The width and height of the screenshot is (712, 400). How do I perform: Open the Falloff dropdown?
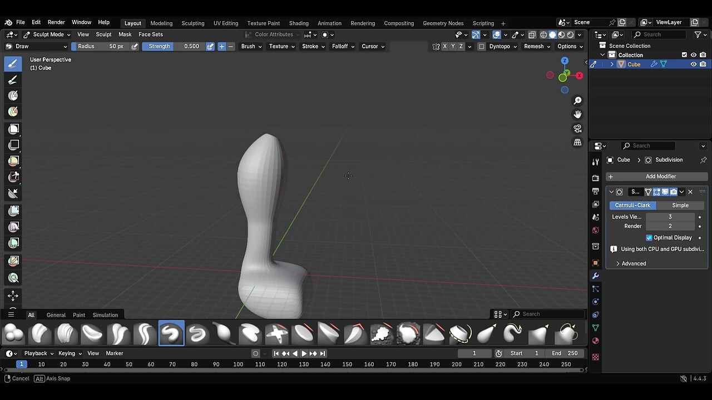[x=343, y=47]
